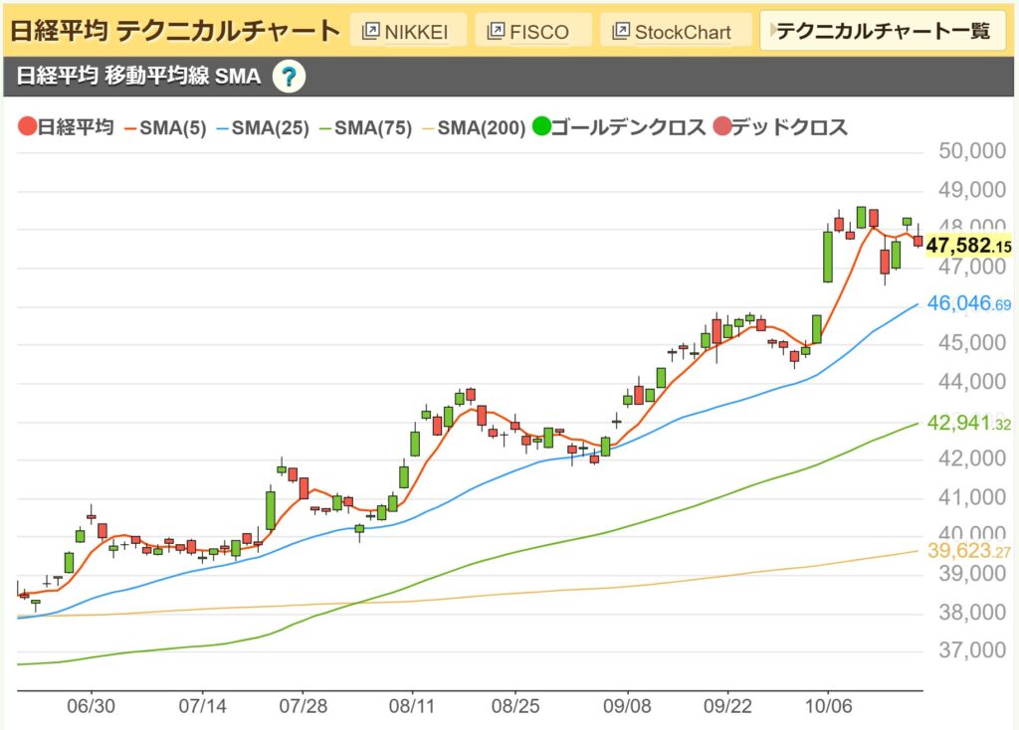Viewport: 1019px width, 730px height.
Task: Open the テクニカルチャート一覧 list
Action: click(x=882, y=31)
